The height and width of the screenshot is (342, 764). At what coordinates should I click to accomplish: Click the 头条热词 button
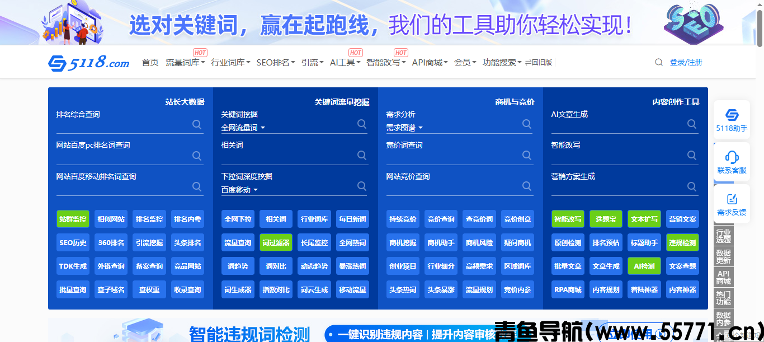(403, 289)
